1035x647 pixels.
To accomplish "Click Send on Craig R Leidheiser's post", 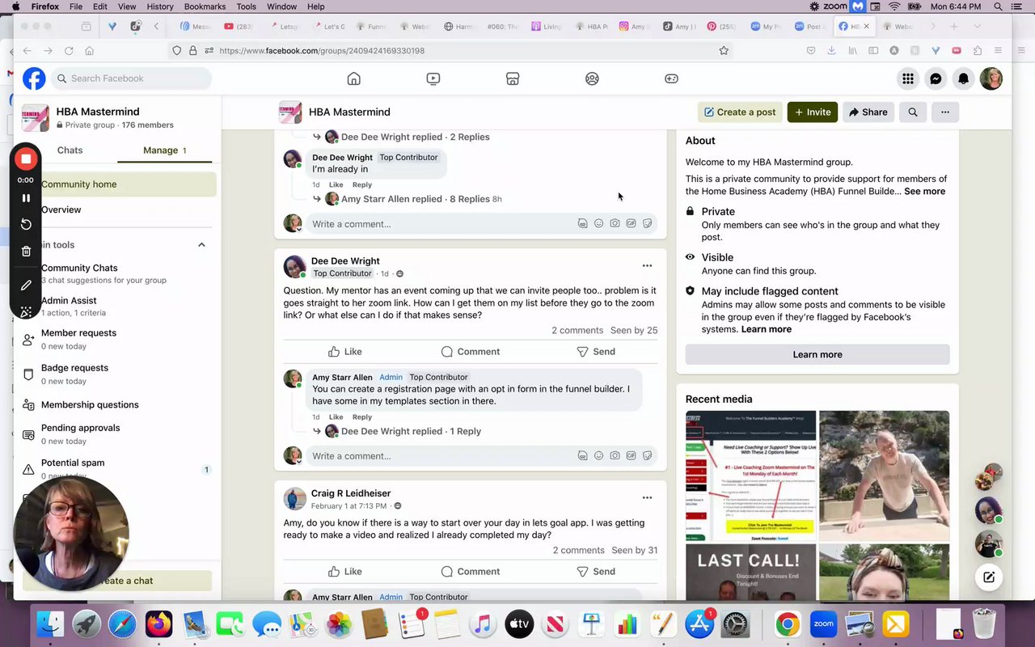I will [596, 571].
